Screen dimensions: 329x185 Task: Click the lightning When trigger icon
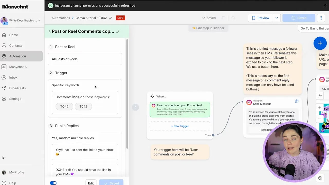(152, 96)
